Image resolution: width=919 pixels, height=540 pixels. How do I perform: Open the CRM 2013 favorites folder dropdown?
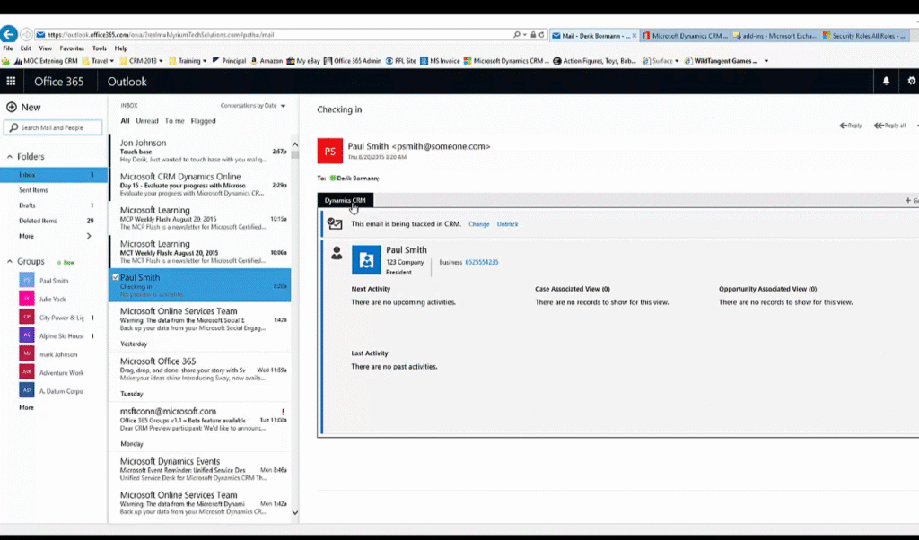(141, 61)
